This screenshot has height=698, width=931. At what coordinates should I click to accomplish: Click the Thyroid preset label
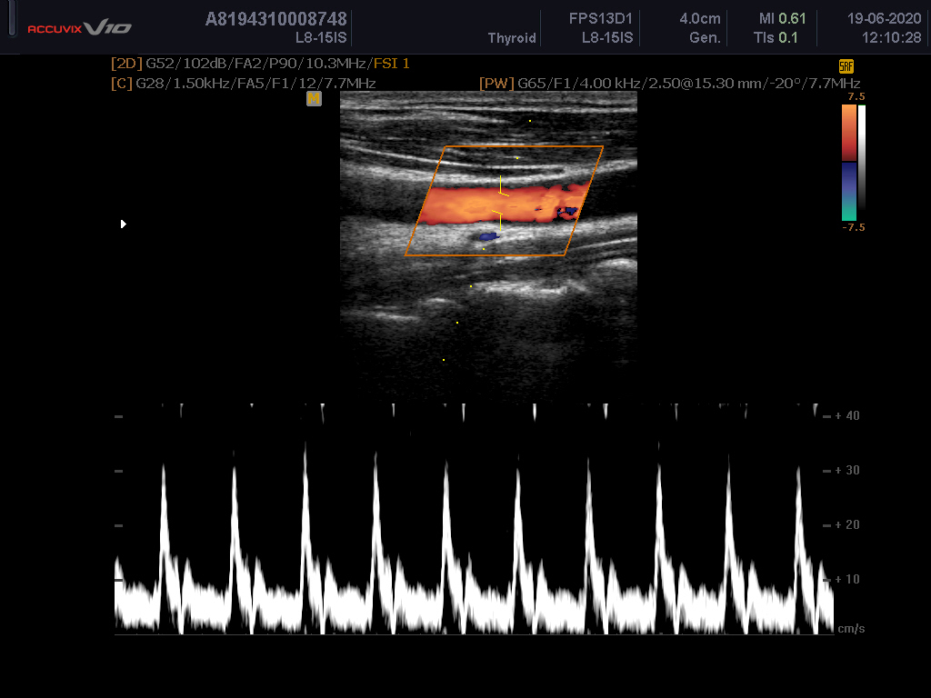(512, 38)
